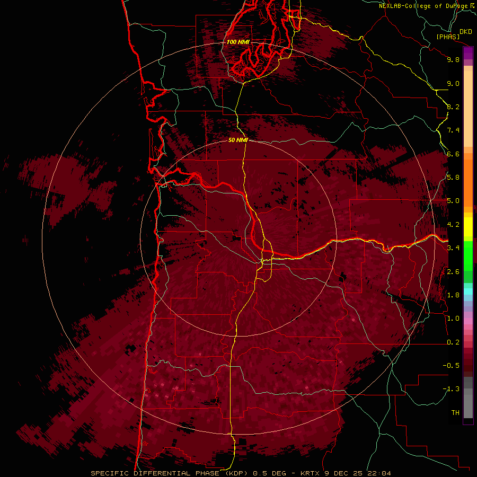The height and width of the screenshot is (477, 477).
Task: Pick the cyan segment of the color bar
Action: pos(468,291)
